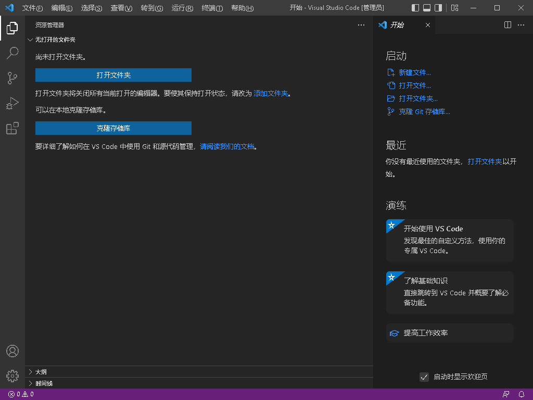Click the notifications bell in the status bar
The image size is (533, 400).
pos(522,394)
